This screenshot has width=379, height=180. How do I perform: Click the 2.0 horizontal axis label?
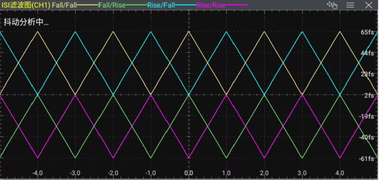point(264,173)
